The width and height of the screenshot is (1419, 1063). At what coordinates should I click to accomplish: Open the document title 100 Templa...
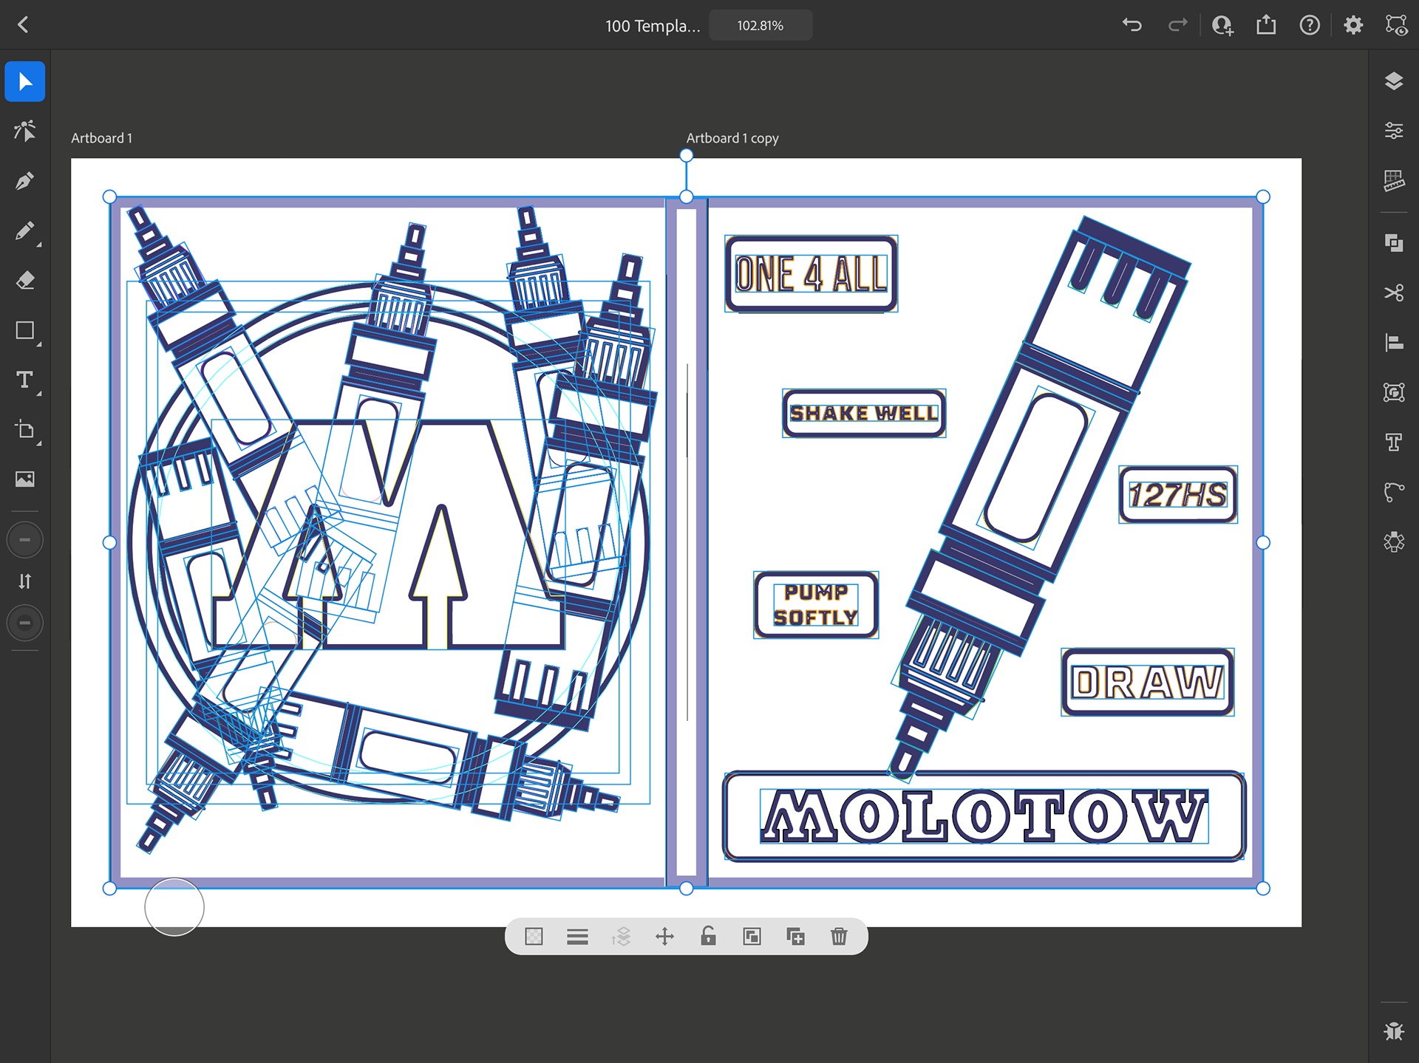tap(653, 26)
